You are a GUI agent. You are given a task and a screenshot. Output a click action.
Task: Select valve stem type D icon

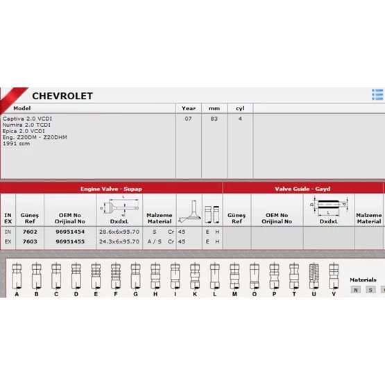(76, 276)
